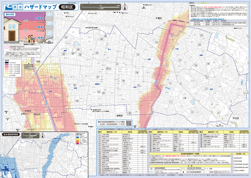Click the 瑞穂区 ward label

pyautogui.click(x=119, y=116)
